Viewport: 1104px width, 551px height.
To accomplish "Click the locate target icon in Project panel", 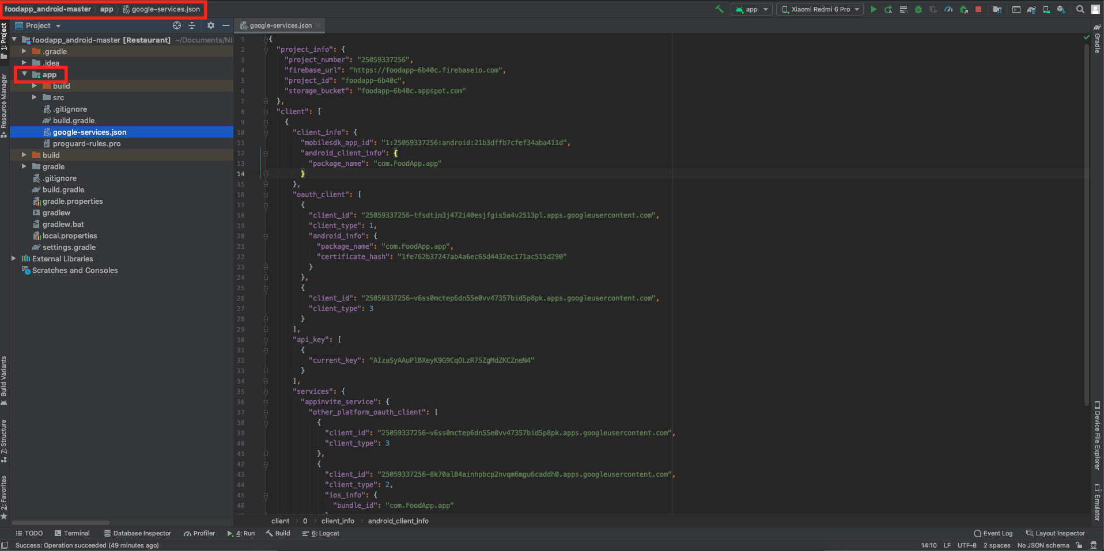I will coord(177,25).
